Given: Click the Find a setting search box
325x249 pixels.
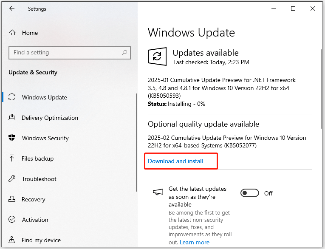Looking at the screenshot, I should 64,53.
